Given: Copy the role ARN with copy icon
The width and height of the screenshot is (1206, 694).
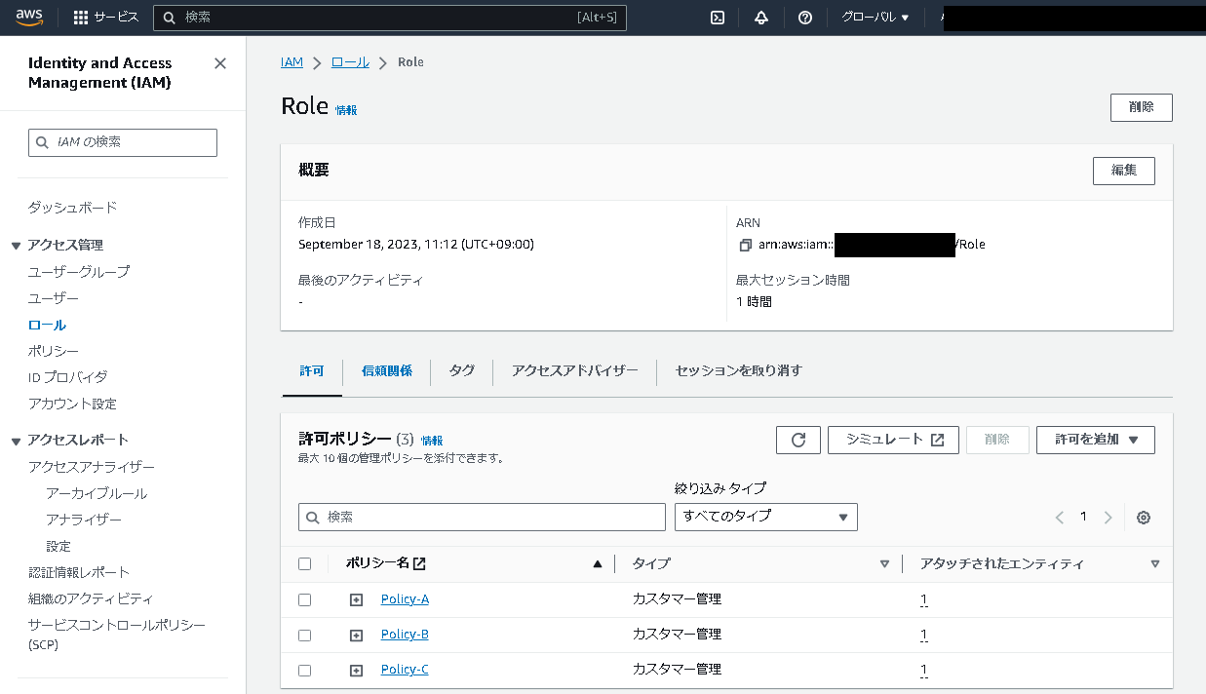Looking at the screenshot, I should pos(745,245).
